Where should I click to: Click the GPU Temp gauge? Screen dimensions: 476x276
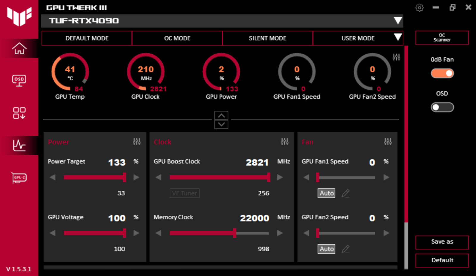point(70,72)
